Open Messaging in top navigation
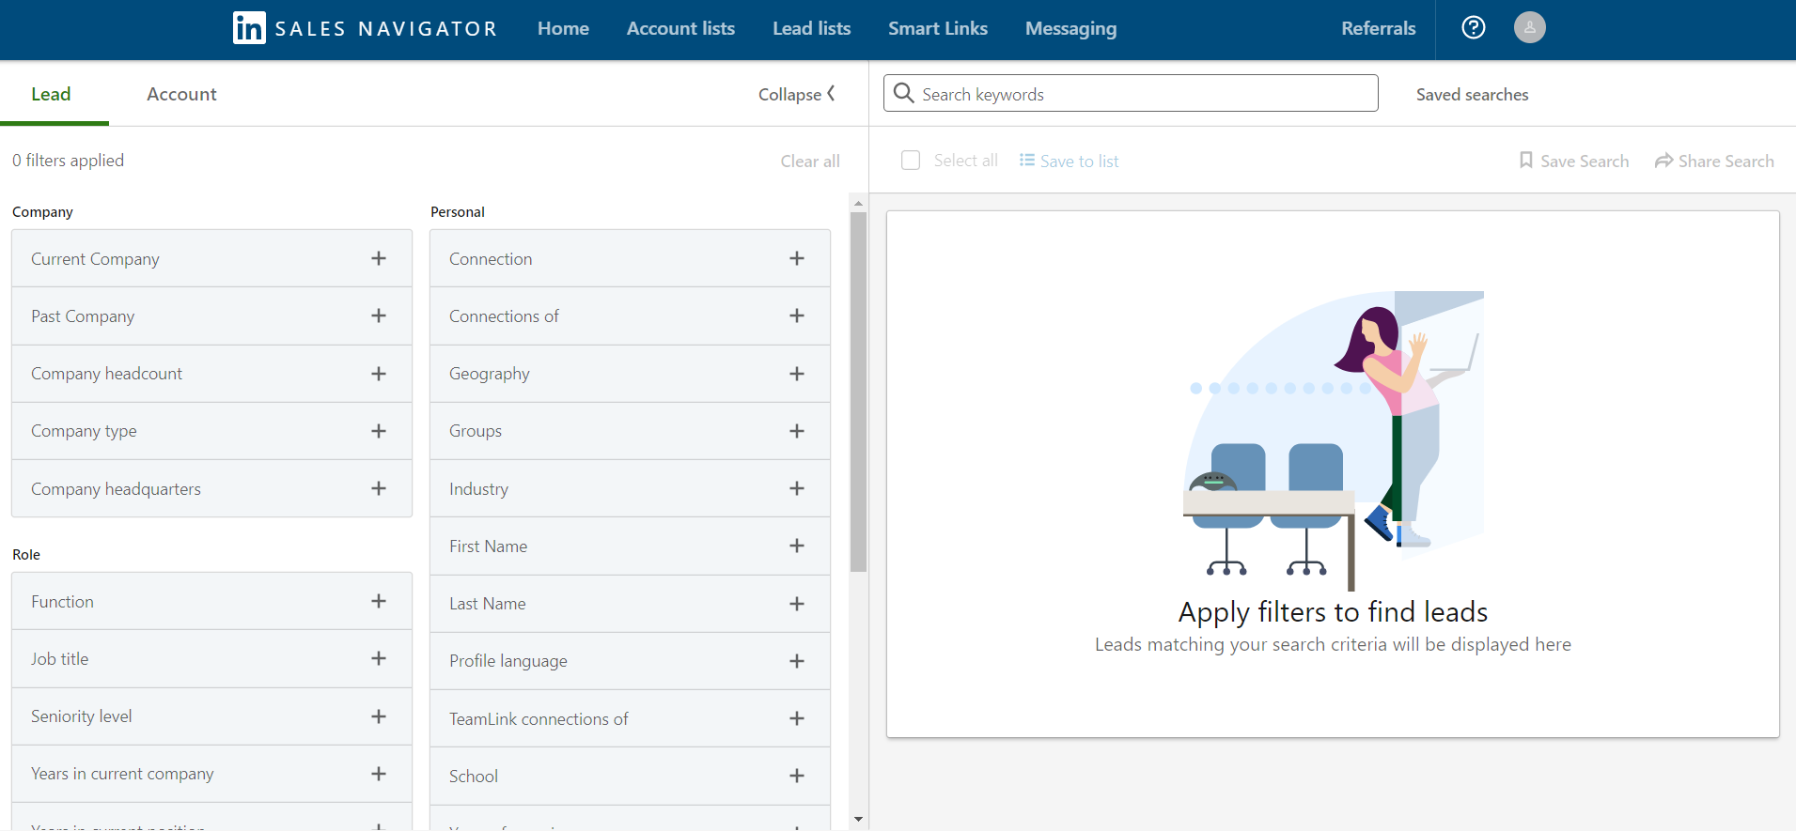This screenshot has height=831, width=1796. [1070, 28]
